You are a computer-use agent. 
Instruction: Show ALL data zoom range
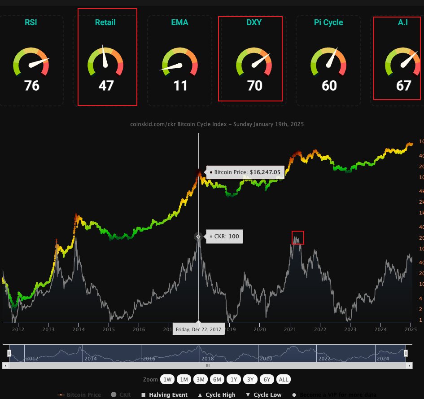pos(284,379)
